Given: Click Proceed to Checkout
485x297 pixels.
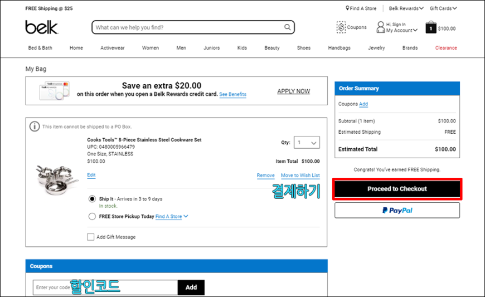Looking at the screenshot, I should click(x=397, y=189).
